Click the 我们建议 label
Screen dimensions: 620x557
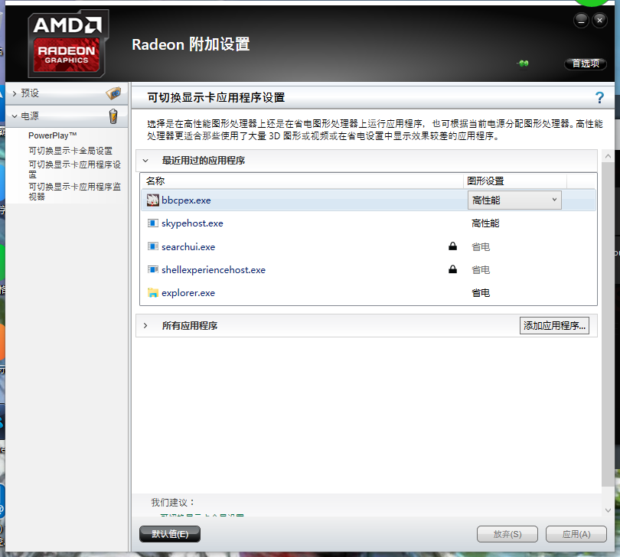(x=173, y=503)
